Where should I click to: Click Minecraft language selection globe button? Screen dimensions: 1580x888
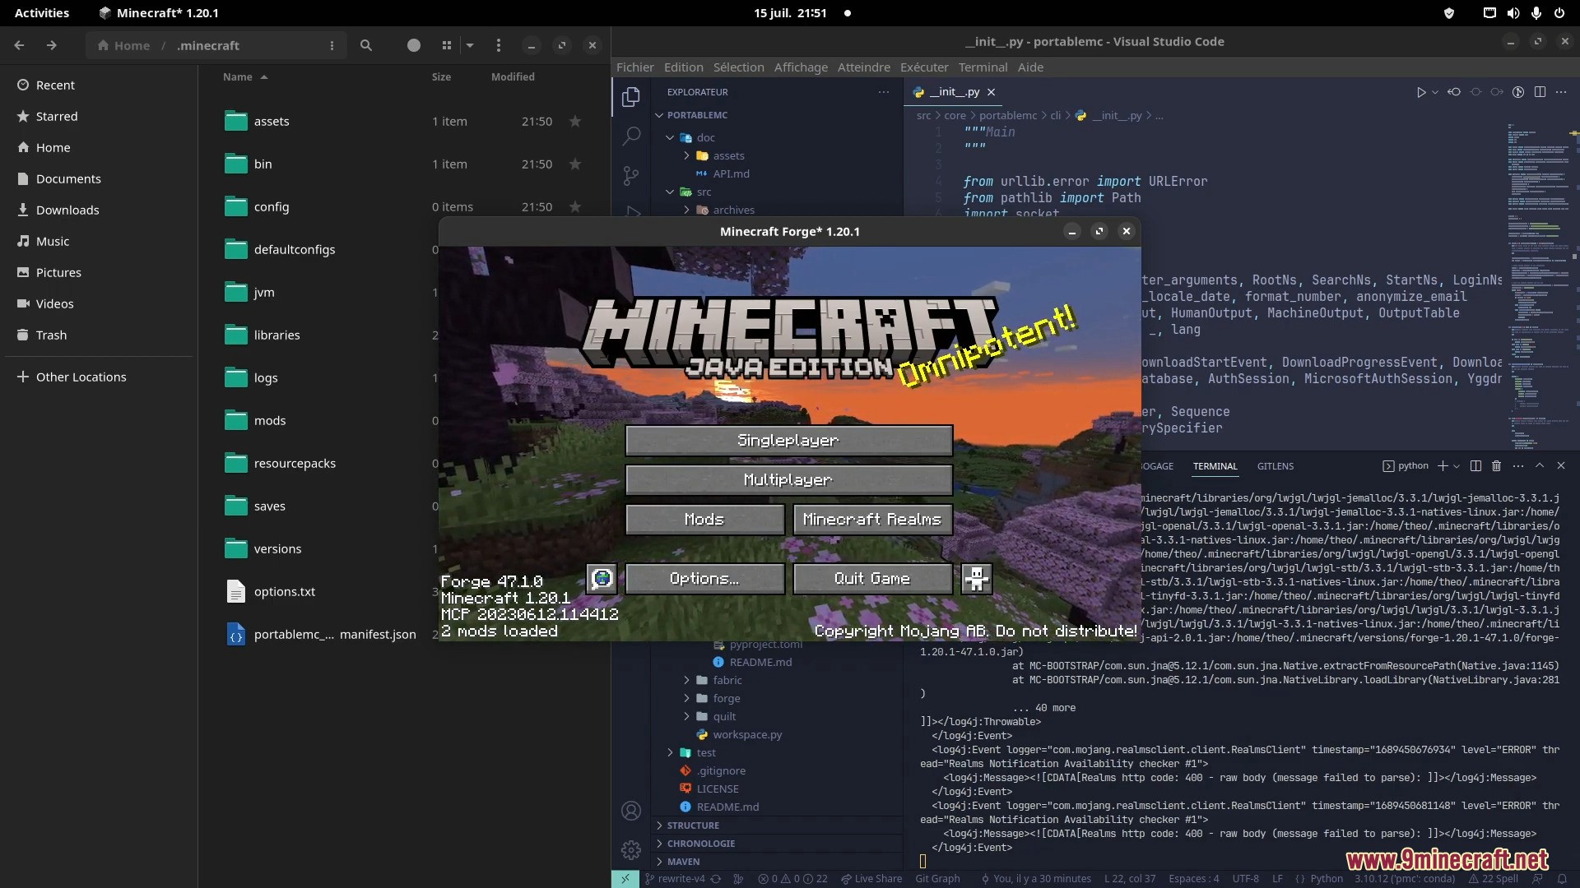coord(602,578)
